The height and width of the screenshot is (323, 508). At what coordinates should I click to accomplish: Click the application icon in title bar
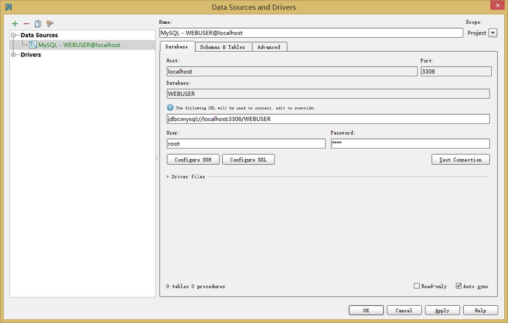8,7
